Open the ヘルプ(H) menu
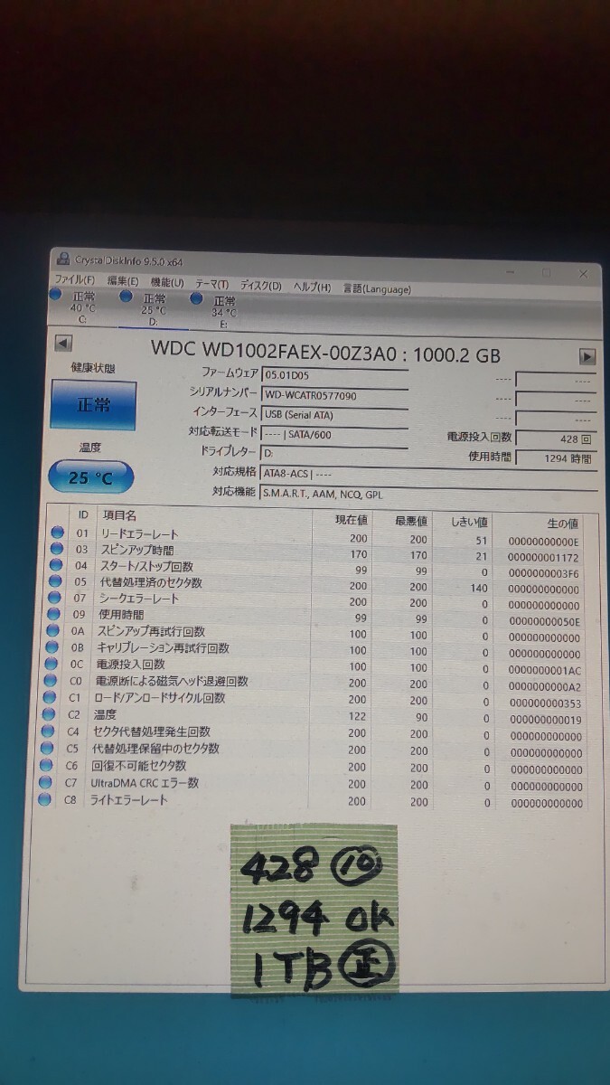Viewport: 610px width, 1085px height. click(x=312, y=286)
